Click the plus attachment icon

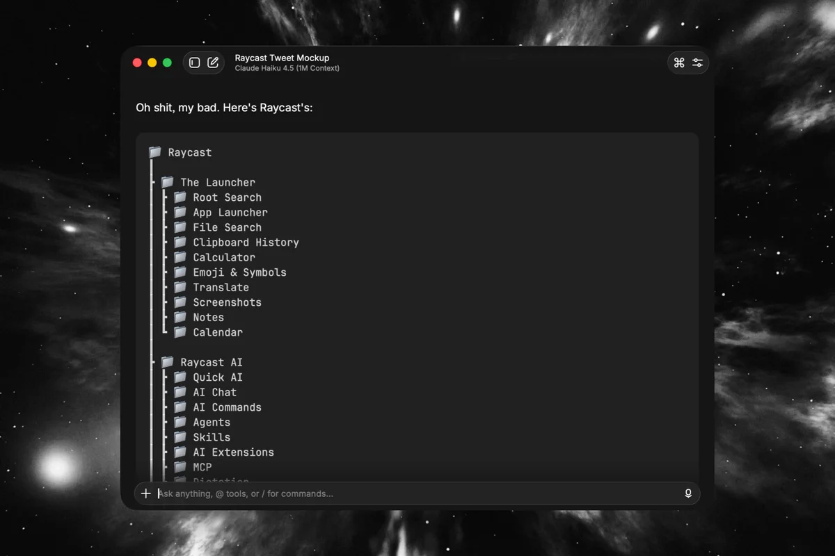(145, 493)
